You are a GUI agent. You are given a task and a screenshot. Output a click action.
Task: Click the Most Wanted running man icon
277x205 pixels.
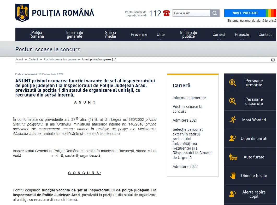pos(233,120)
